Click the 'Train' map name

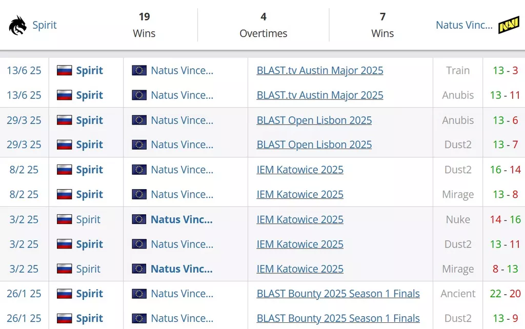[458, 71]
